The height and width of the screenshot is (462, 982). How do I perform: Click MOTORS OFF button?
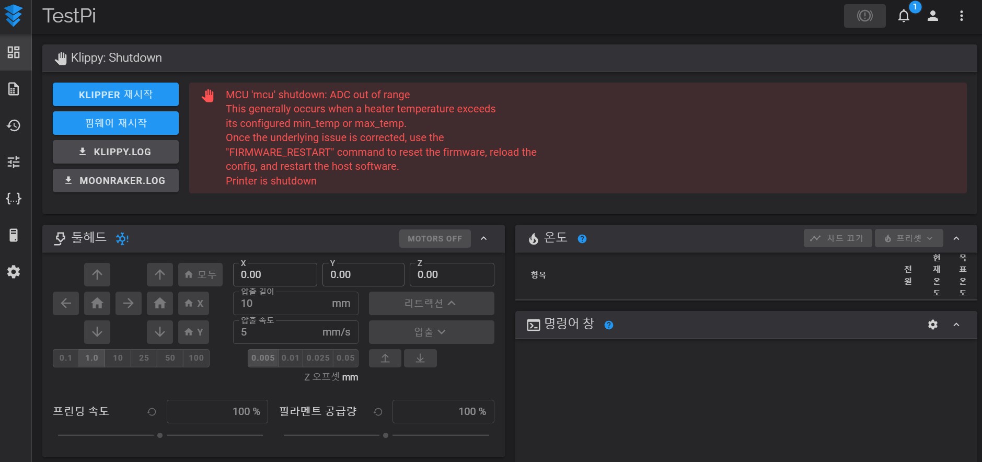tap(435, 238)
